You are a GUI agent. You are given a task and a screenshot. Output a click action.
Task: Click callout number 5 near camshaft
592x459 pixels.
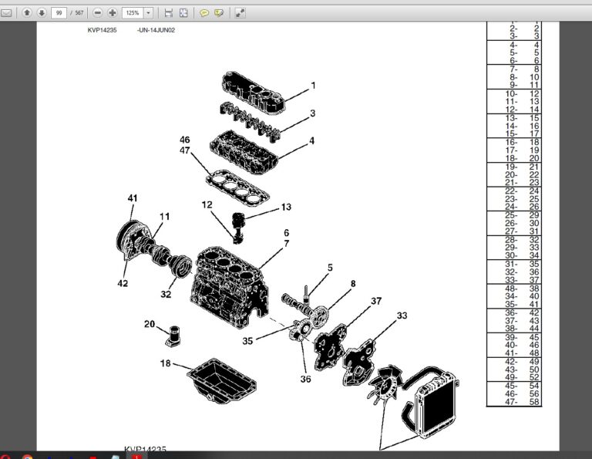tap(330, 268)
